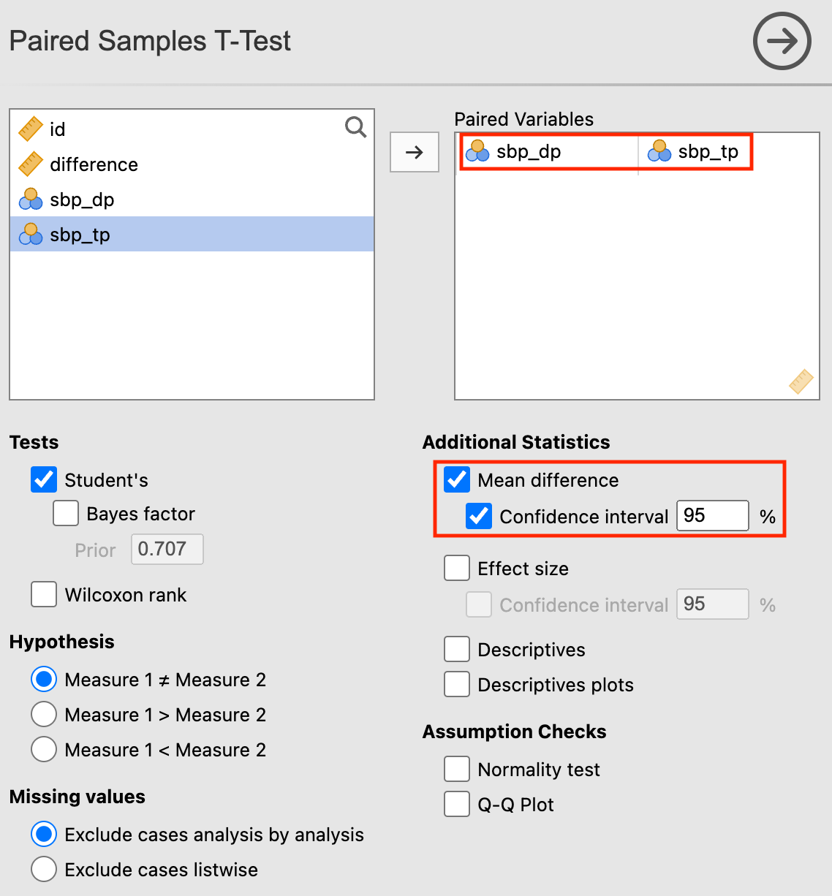Select Measure 1 > Measure 2 hypothesis

point(44,715)
